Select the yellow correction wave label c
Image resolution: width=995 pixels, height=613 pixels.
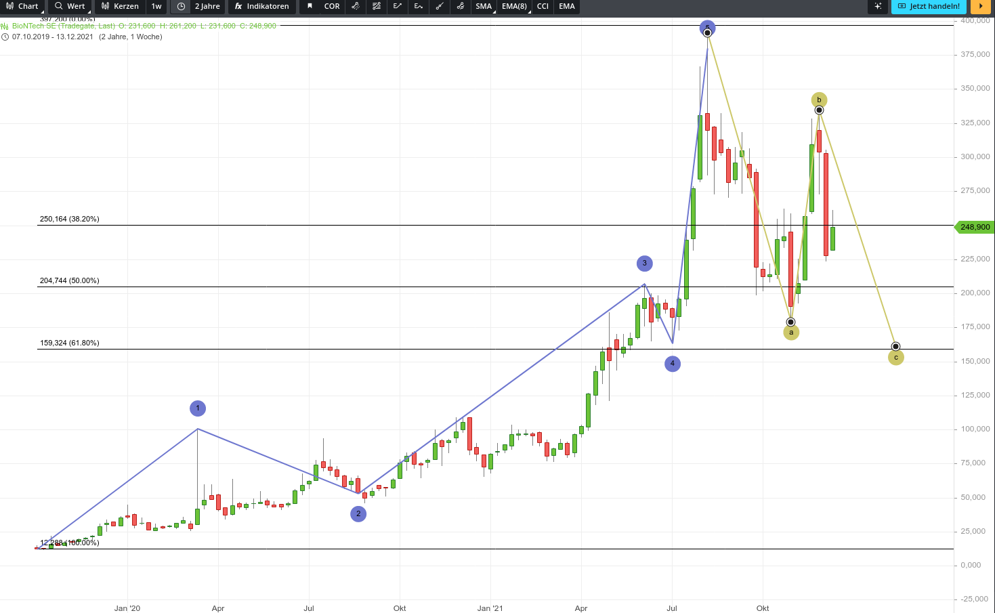click(x=896, y=358)
